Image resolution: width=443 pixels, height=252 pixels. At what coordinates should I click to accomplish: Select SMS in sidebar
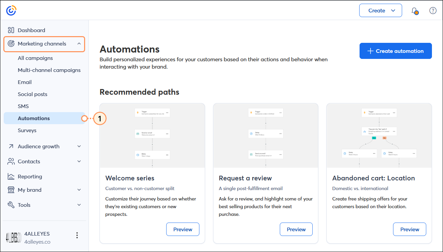[23, 106]
